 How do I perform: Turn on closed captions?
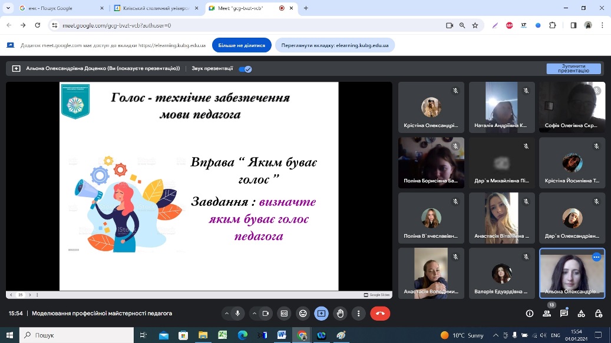point(284,314)
